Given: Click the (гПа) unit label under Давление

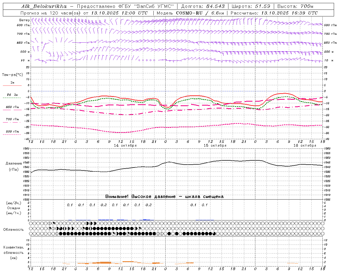Looking at the screenshot, I should tap(14, 170).
